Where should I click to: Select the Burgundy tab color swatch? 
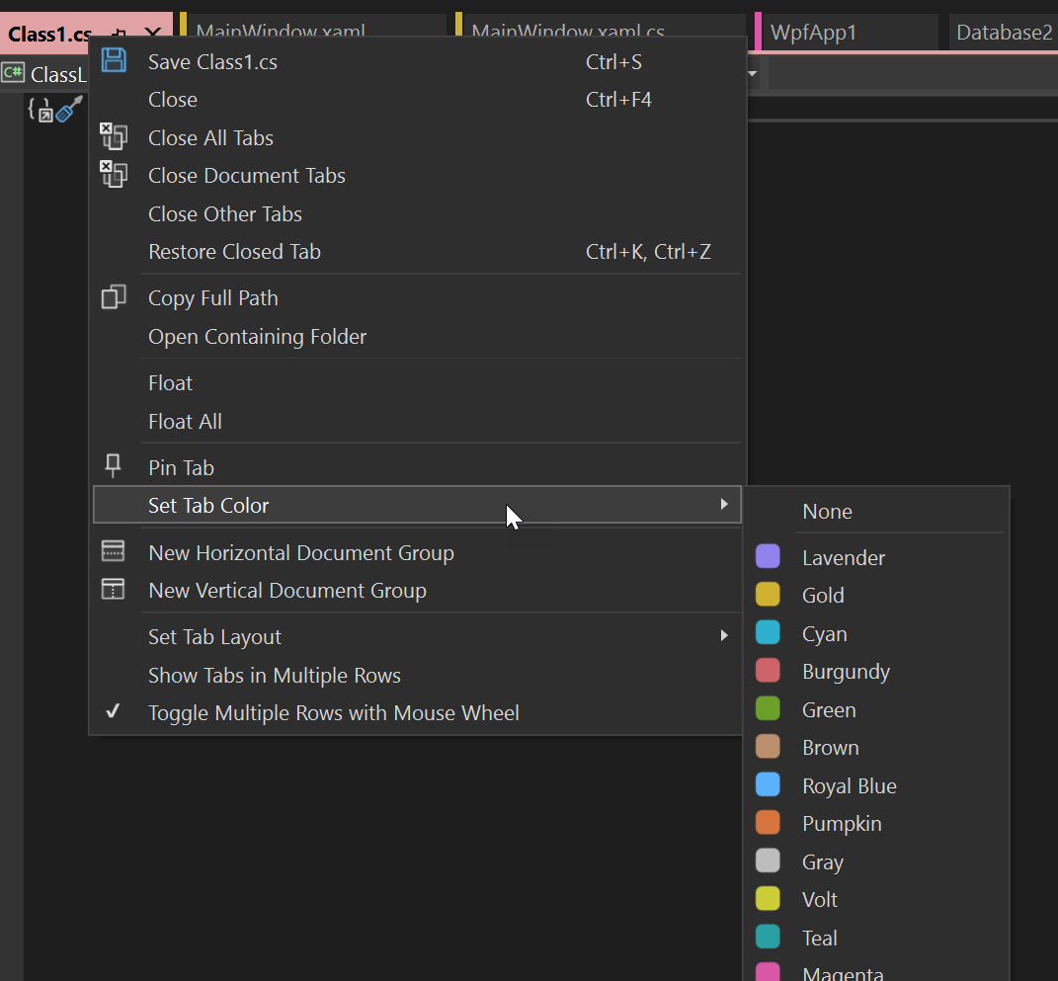[x=769, y=671]
